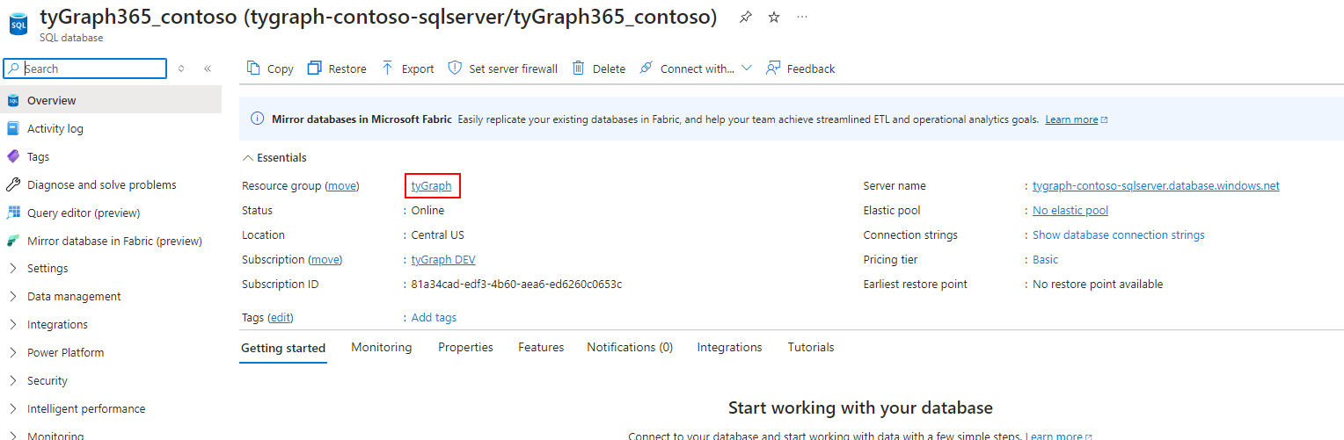Click move link beside Resource group
The image size is (1344, 440).
341,185
